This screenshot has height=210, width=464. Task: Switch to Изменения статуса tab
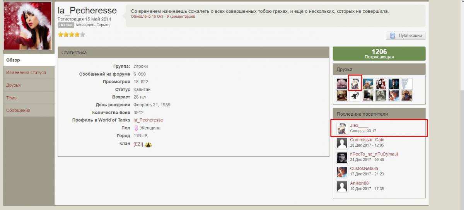point(29,72)
